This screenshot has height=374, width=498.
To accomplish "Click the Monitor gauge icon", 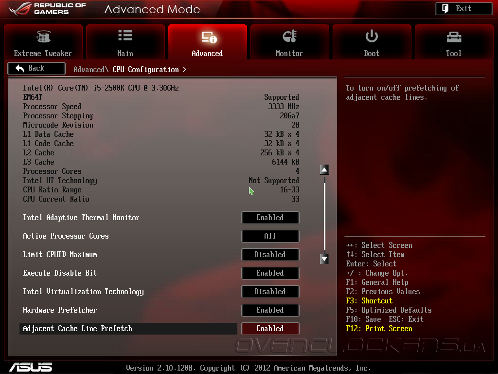I will click(x=289, y=36).
